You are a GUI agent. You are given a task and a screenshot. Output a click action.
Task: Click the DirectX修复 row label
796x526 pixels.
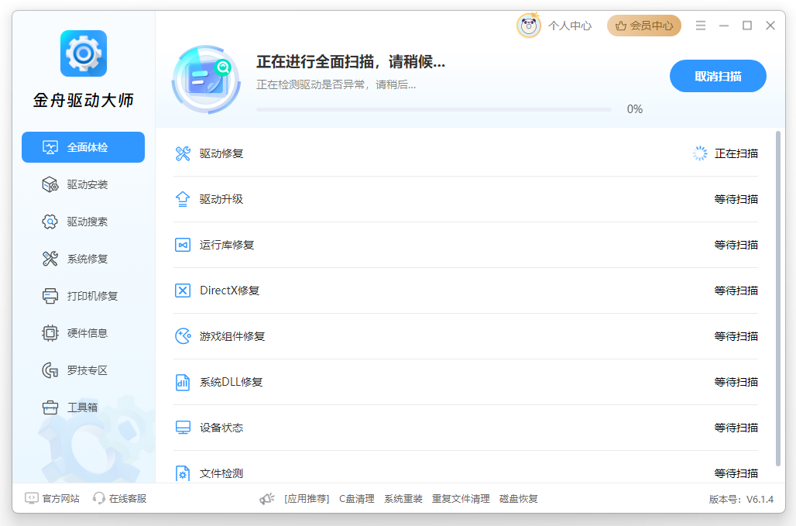pyautogui.click(x=229, y=291)
